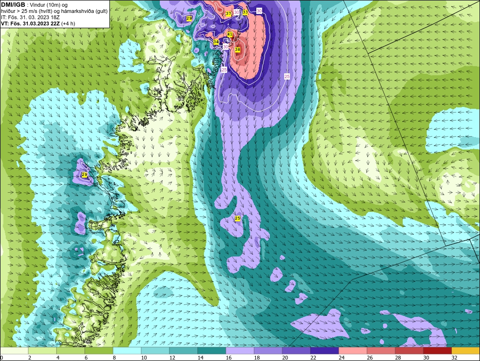Pick the 24–26 m/s pink legend swatch

click(353, 350)
